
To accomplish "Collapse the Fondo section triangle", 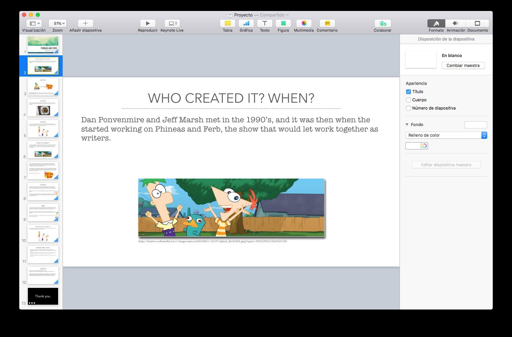I will (x=407, y=125).
